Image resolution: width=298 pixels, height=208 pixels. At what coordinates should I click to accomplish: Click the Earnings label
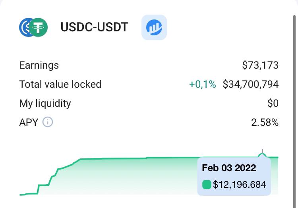pyautogui.click(x=39, y=65)
